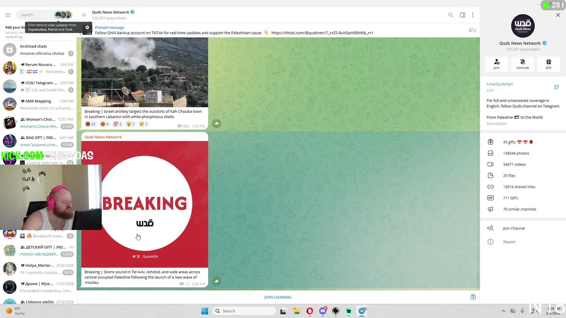Screen dimensions: 566x318
Task: Open the red BREAKING image
Action: (145, 204)
